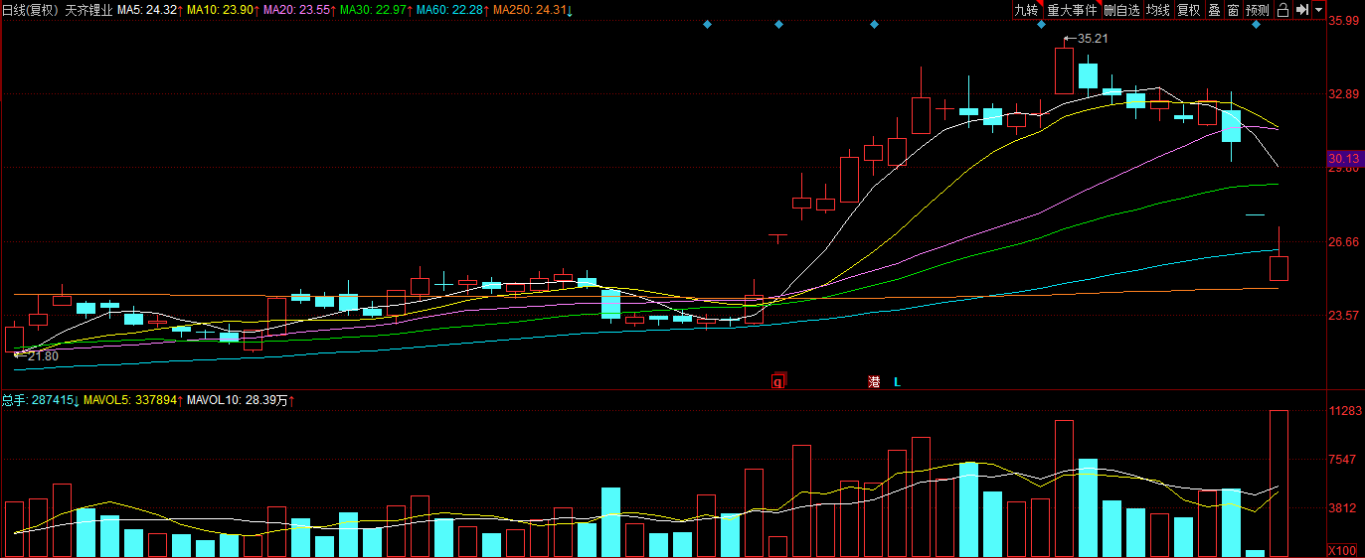Click the first blue diamond event marker

pyautogui.click(x=707, y=24)
